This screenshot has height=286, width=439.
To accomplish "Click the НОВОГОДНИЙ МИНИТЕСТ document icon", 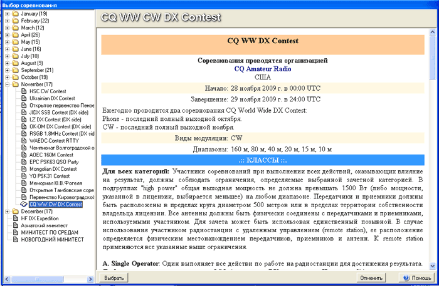I will (x=16, y=239).
